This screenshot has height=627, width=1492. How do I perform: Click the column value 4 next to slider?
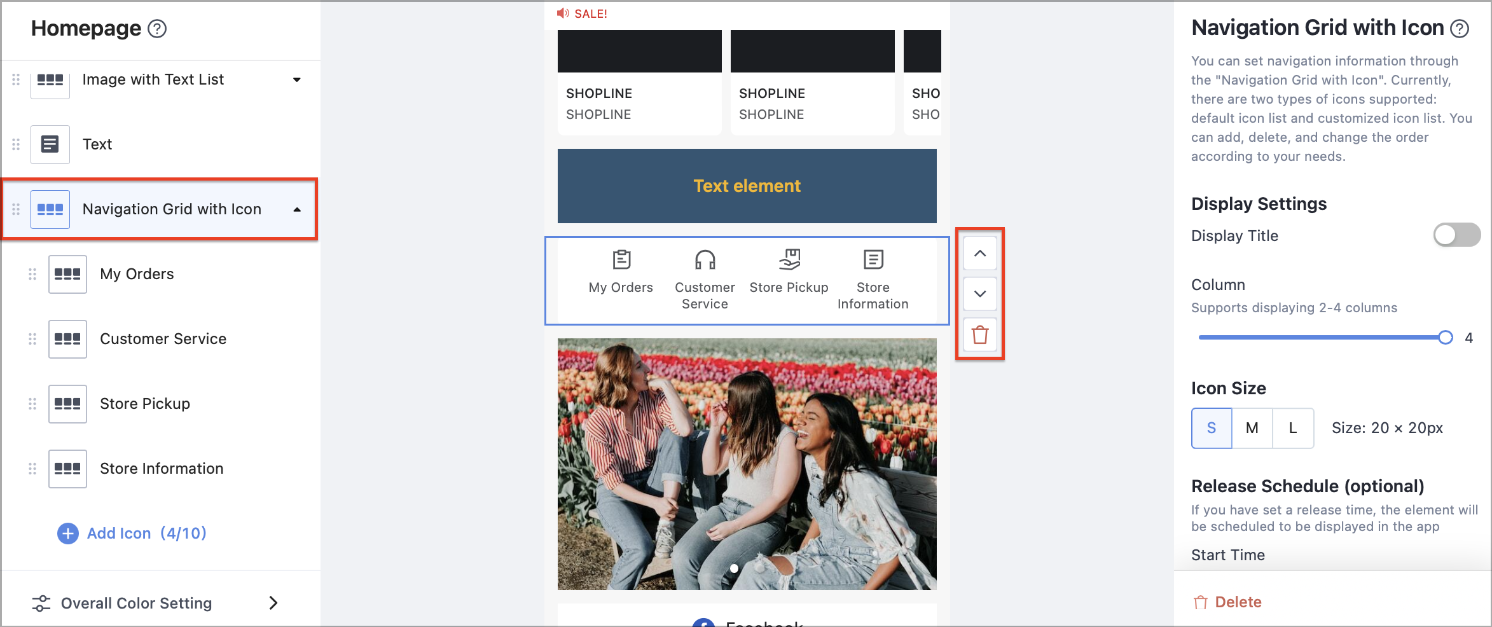coord(1468,338)
